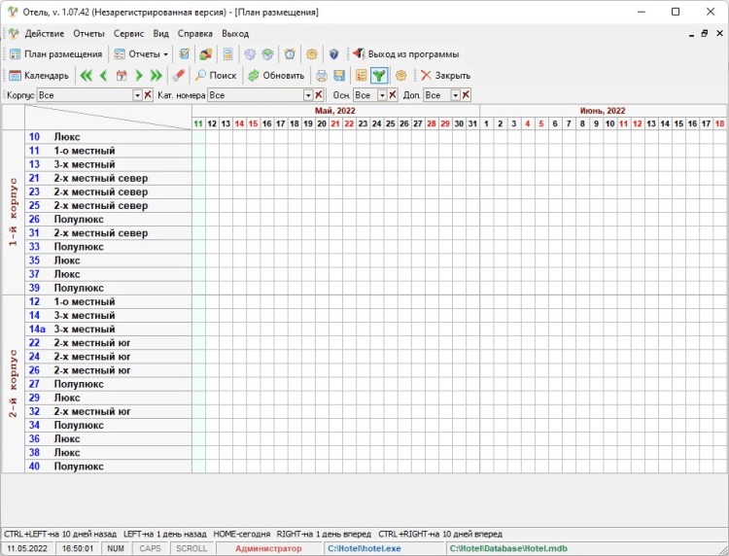Expand the Доп. dropdown
The image size is (729, 556).
tap(455, 95)
